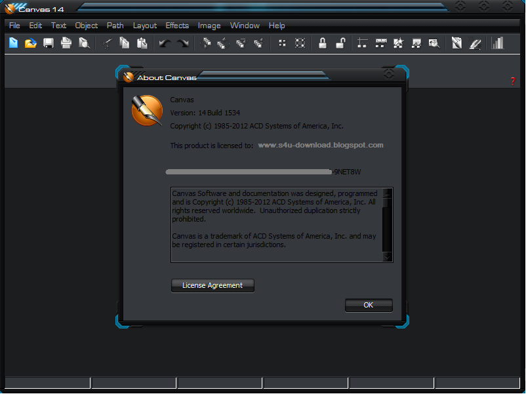Click the red question mark help icon
The height and width of the screenshot is (394, 526).
(512, 81)
